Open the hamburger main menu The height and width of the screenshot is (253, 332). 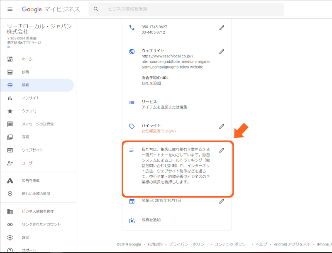[x=10, y=9]
